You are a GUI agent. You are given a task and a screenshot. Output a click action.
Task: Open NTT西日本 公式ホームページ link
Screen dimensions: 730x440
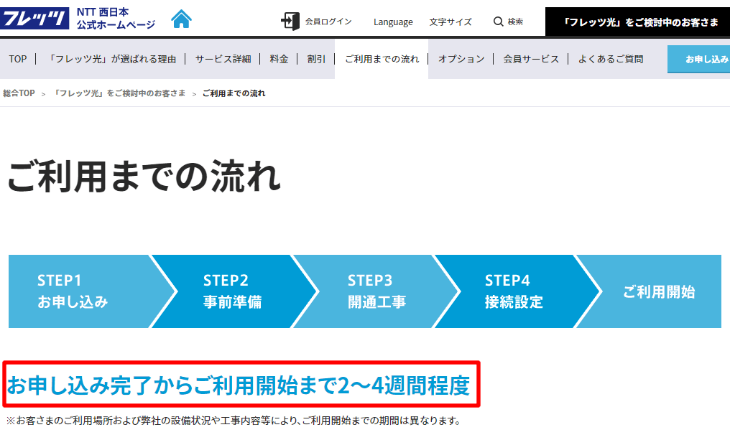tap(116, 19)
